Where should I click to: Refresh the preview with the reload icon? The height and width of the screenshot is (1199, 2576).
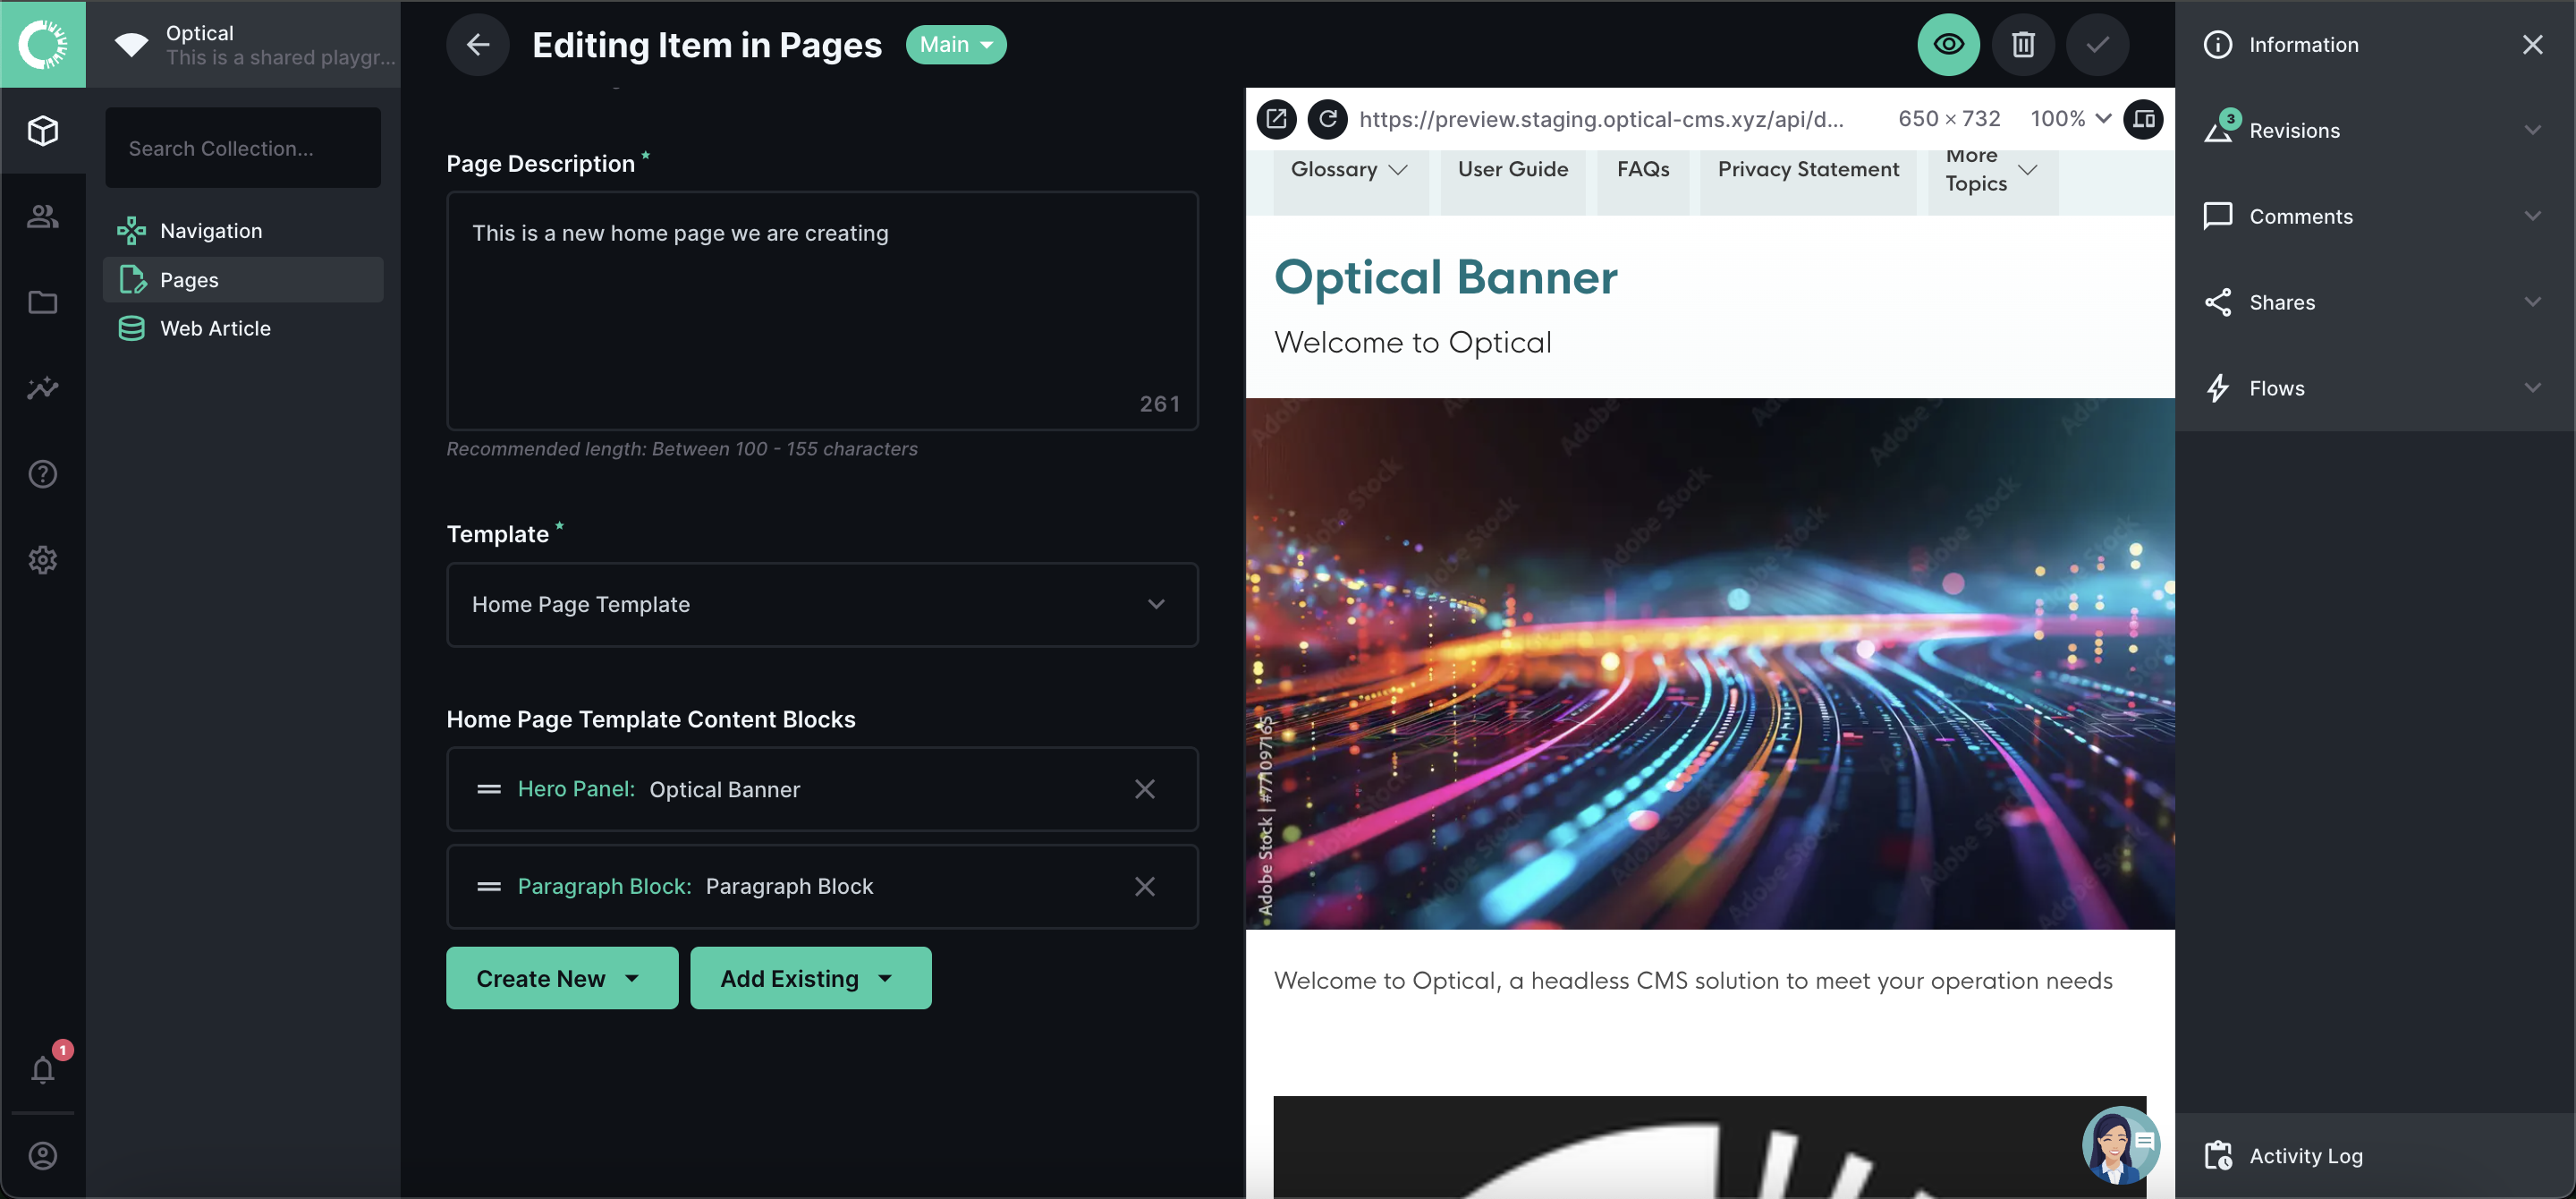[1327, 118]
